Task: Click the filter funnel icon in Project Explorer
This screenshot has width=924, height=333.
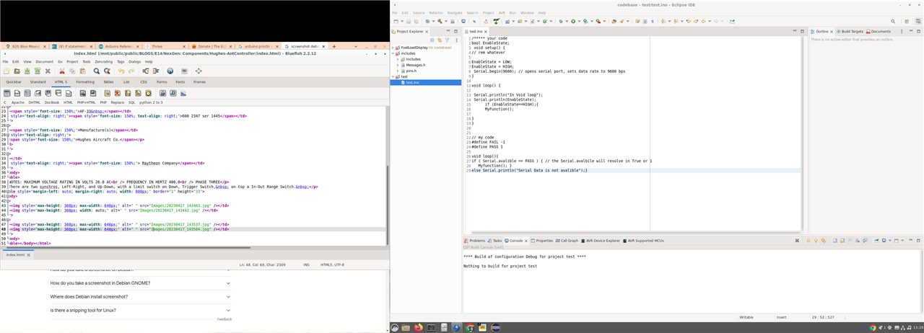Action: click(447, 40)
